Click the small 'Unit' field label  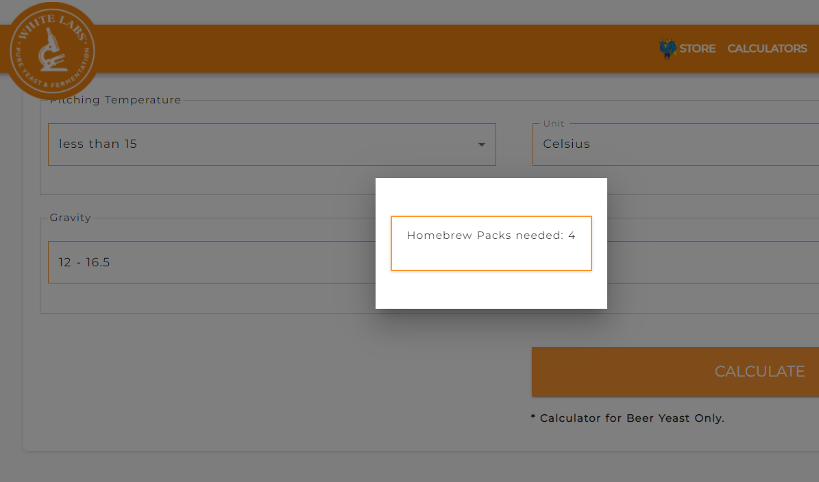point(554,124)
